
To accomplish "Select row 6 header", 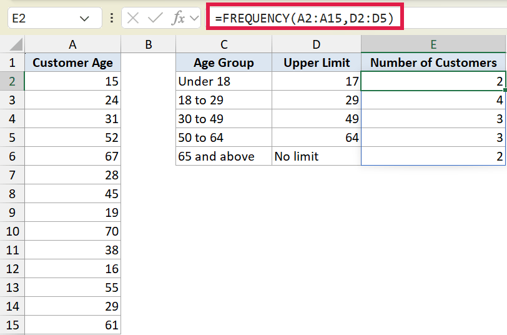I will click(12, 156).
